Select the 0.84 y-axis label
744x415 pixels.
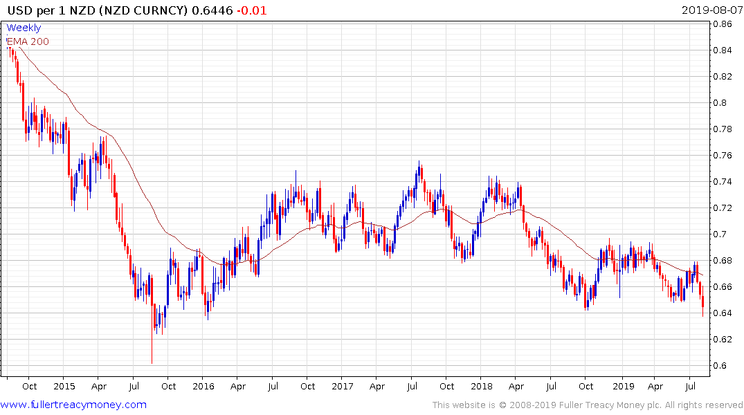coord(723,50)
